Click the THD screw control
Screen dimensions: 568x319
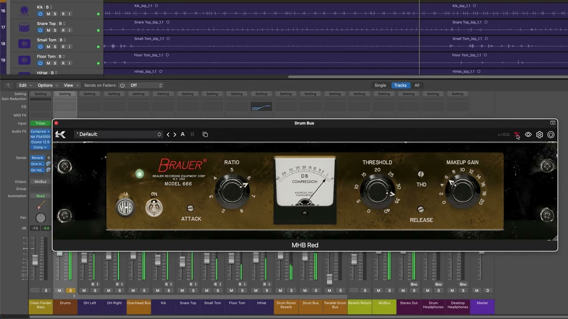421,174
